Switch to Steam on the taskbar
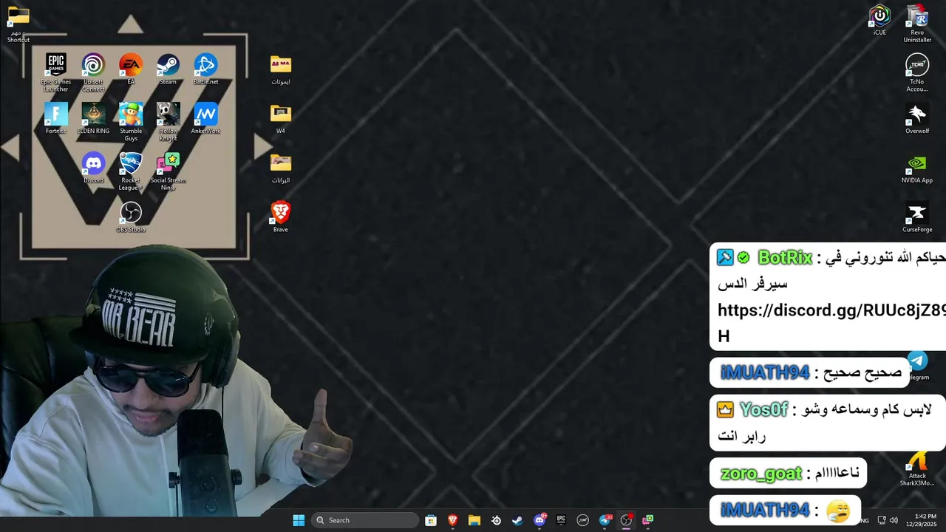 tap(517, 520)
